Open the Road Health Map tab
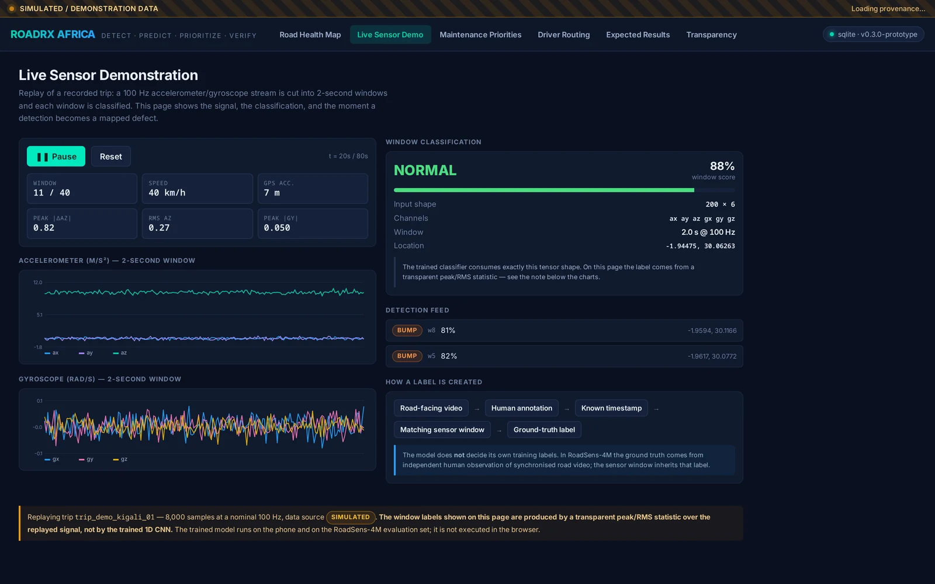This screenshot has height=584, width=935. 310,34
